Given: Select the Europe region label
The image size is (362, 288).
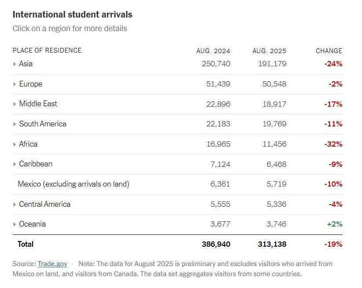Looking at the screenshot, I should (31, 84).
